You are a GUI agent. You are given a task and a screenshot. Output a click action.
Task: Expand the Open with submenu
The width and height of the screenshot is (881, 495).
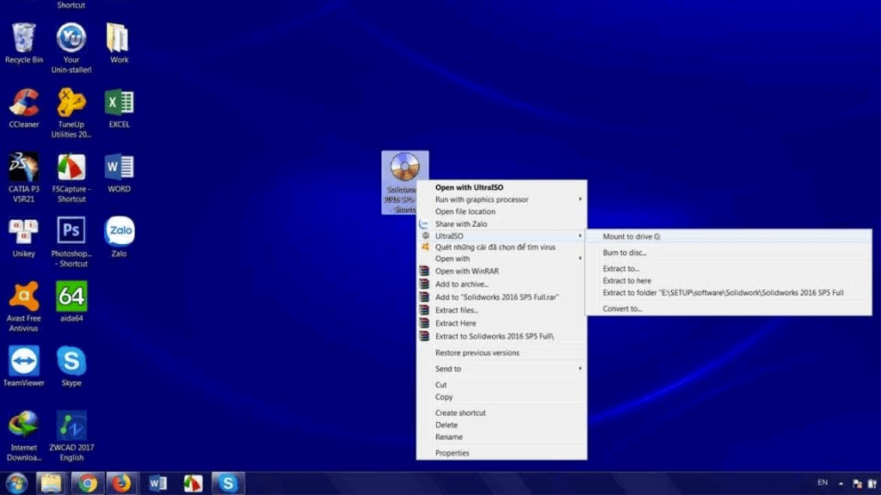pyautogui.click(x=582, y=259)
